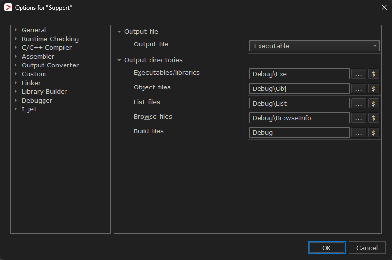Cancel the Options dialog
This screenshot has height=260, width=392.
[x=367, y=248]
